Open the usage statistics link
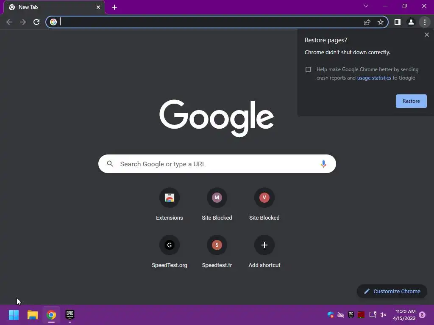434x325 pixels. [x=374, y=78]
